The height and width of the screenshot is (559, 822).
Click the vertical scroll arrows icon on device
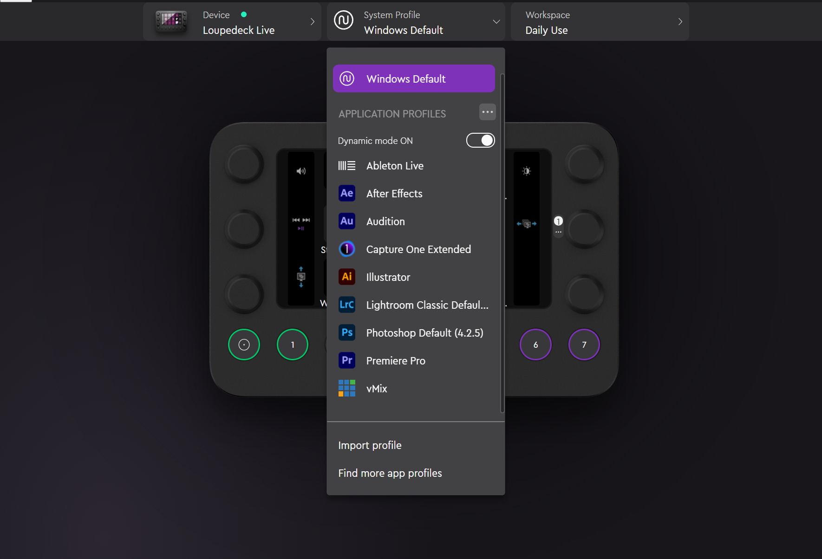coord(301,277)
